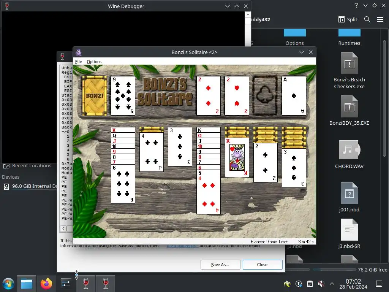Select j001.nbd file
Screen dimensions: 389x292
click(x=349, y=197)
